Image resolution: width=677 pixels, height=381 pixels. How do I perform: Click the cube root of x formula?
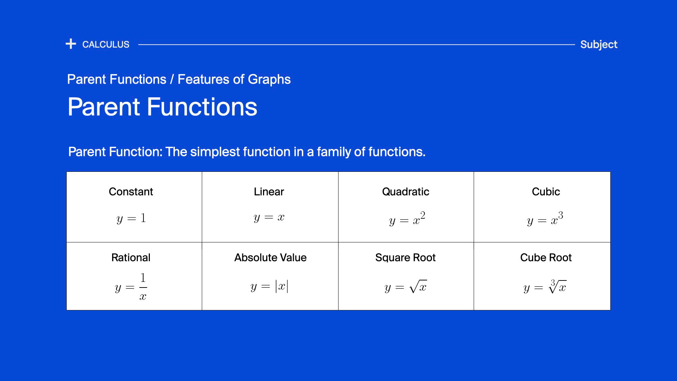pos(545,286)
